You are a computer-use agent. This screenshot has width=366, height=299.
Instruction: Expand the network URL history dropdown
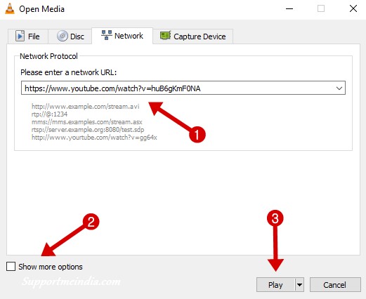339,88
